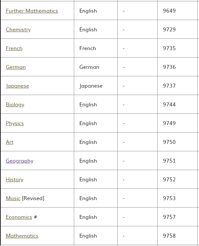Click the Economics subject link
The height and width of the screenshot is (246, 199).
tap(19, 217)
